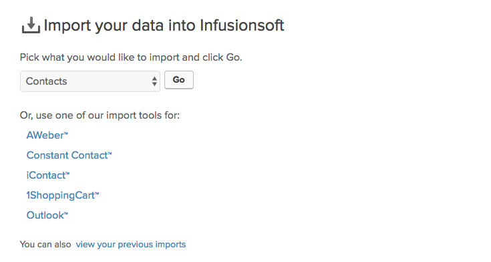Click the You can also text
This screenshot has width=491, height=262.
point(45,245)
